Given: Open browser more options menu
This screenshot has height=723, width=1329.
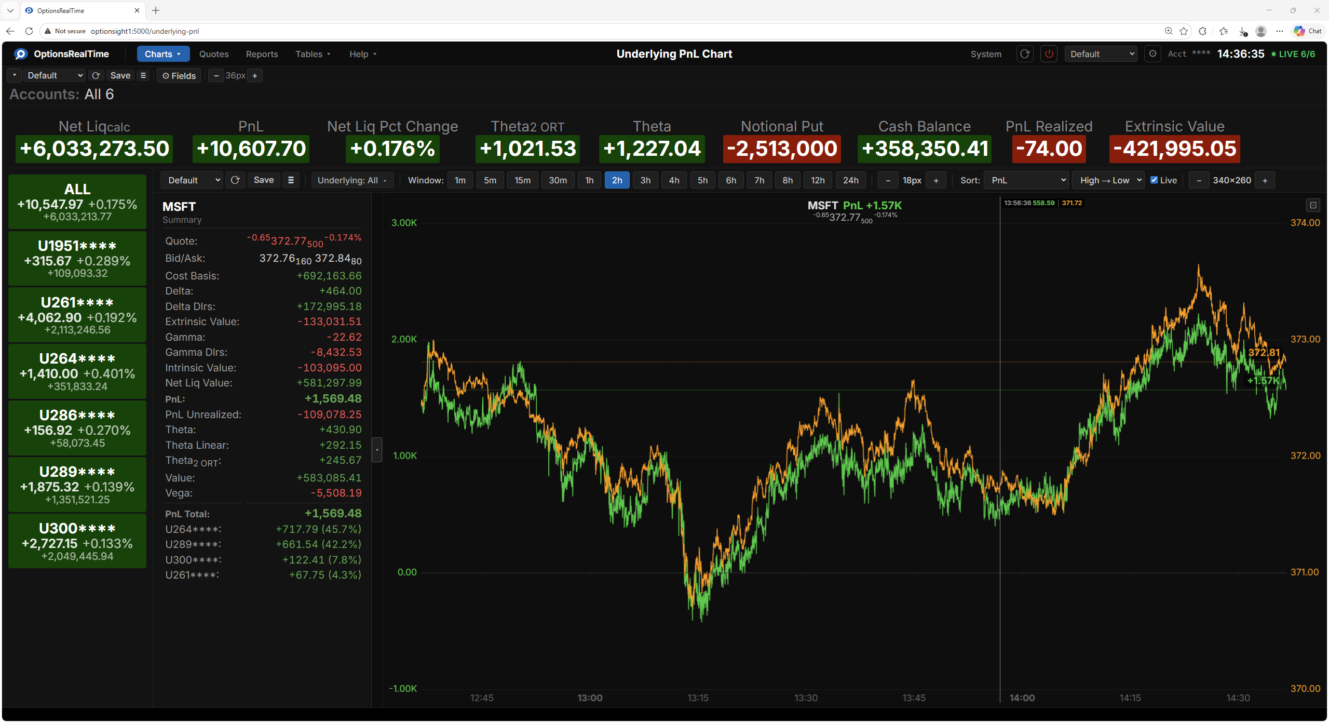Looking at the screenshot, I should point(1280,31).
